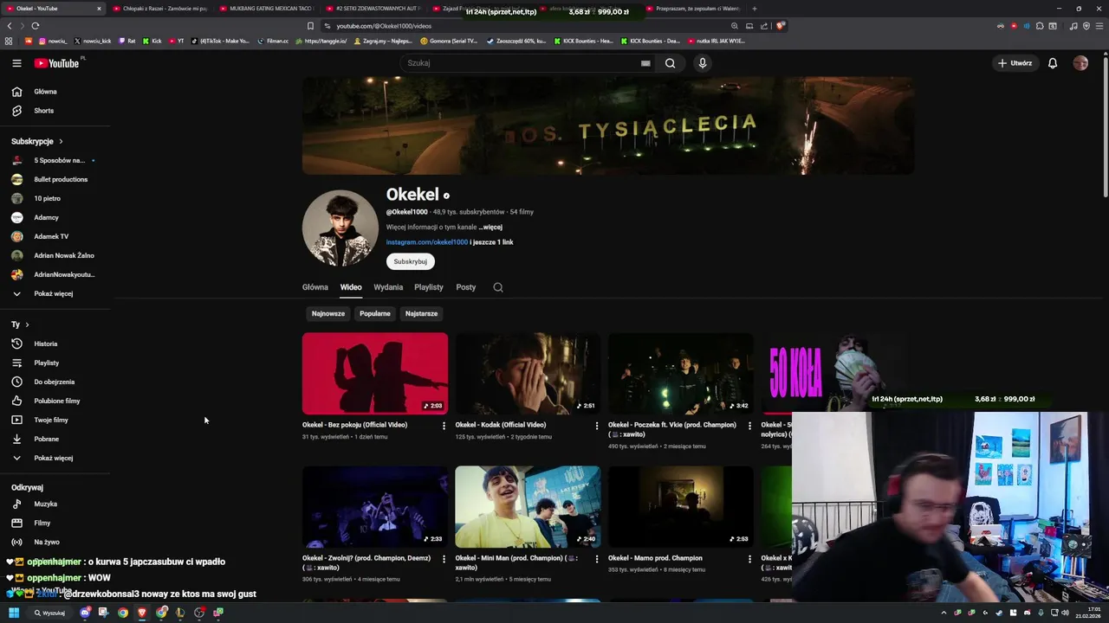Select the Najnowsze sort chip
This screenshot has width=1109, height=623.
tap(328, 313)
